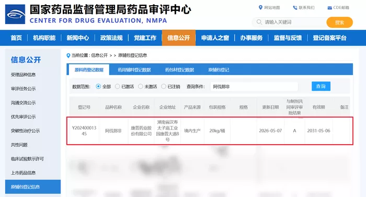Open CDE邮箱 link
The image size is (366, 197).
point(341,8)
